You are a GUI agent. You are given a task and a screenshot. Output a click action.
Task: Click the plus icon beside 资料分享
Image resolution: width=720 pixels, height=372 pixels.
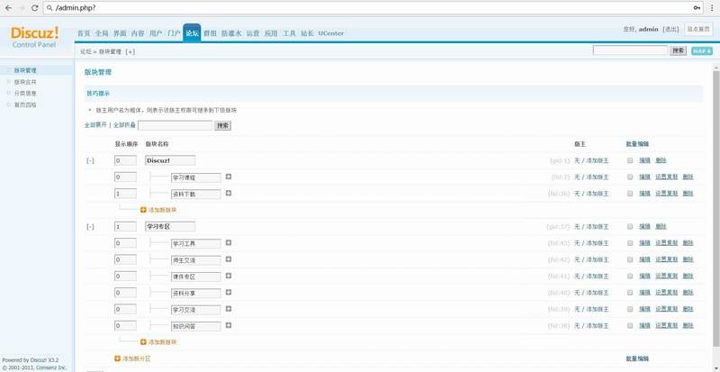click(229, 293)
